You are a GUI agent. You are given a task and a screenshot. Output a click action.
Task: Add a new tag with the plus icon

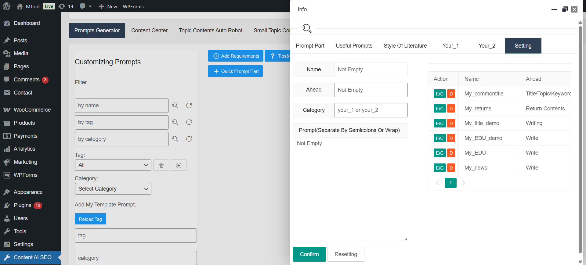click(x=179, y=165)
